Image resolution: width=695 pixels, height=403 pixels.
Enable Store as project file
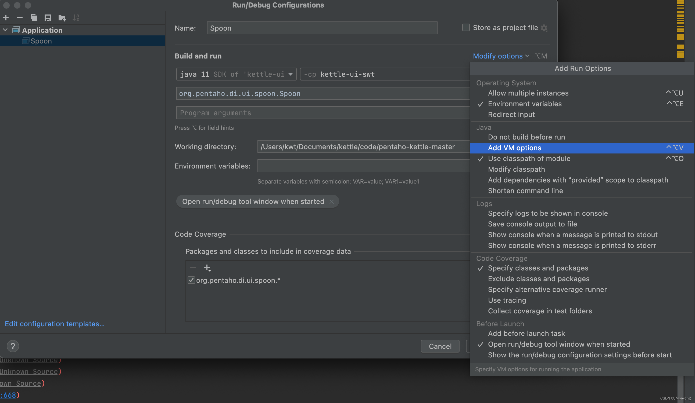(x=465, y=27)
